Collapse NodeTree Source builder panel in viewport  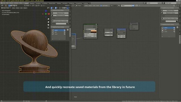pyautogui.click(x=52, y=10)
